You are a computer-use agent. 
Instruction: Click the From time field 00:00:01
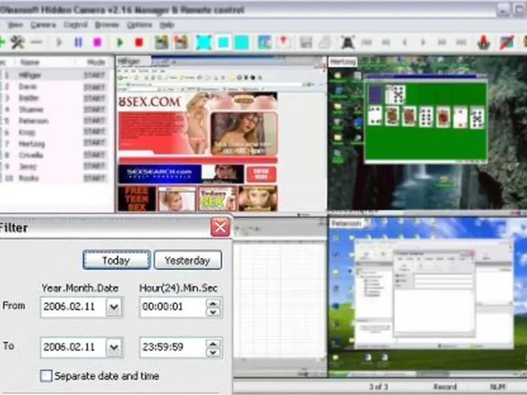pyautogui.click(x=180, y=307)
